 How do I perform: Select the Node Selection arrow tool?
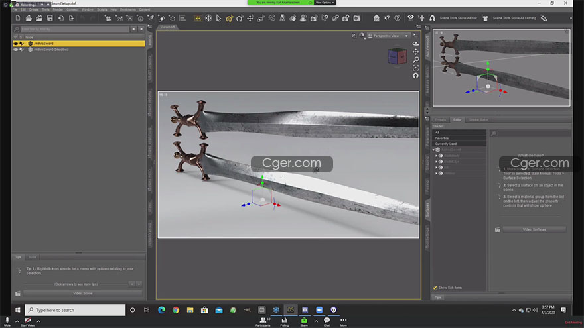click(x=218, y=18)
